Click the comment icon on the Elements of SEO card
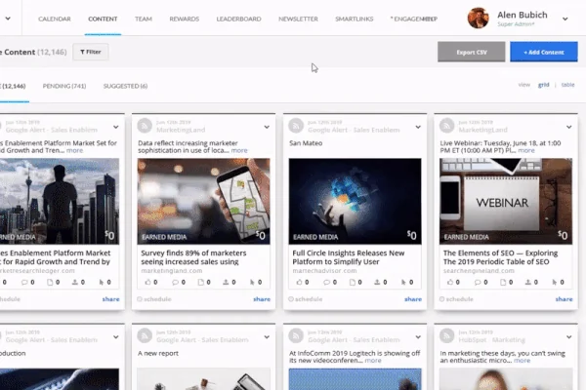This screenshot has height=390, width=586. pos(478,282)
